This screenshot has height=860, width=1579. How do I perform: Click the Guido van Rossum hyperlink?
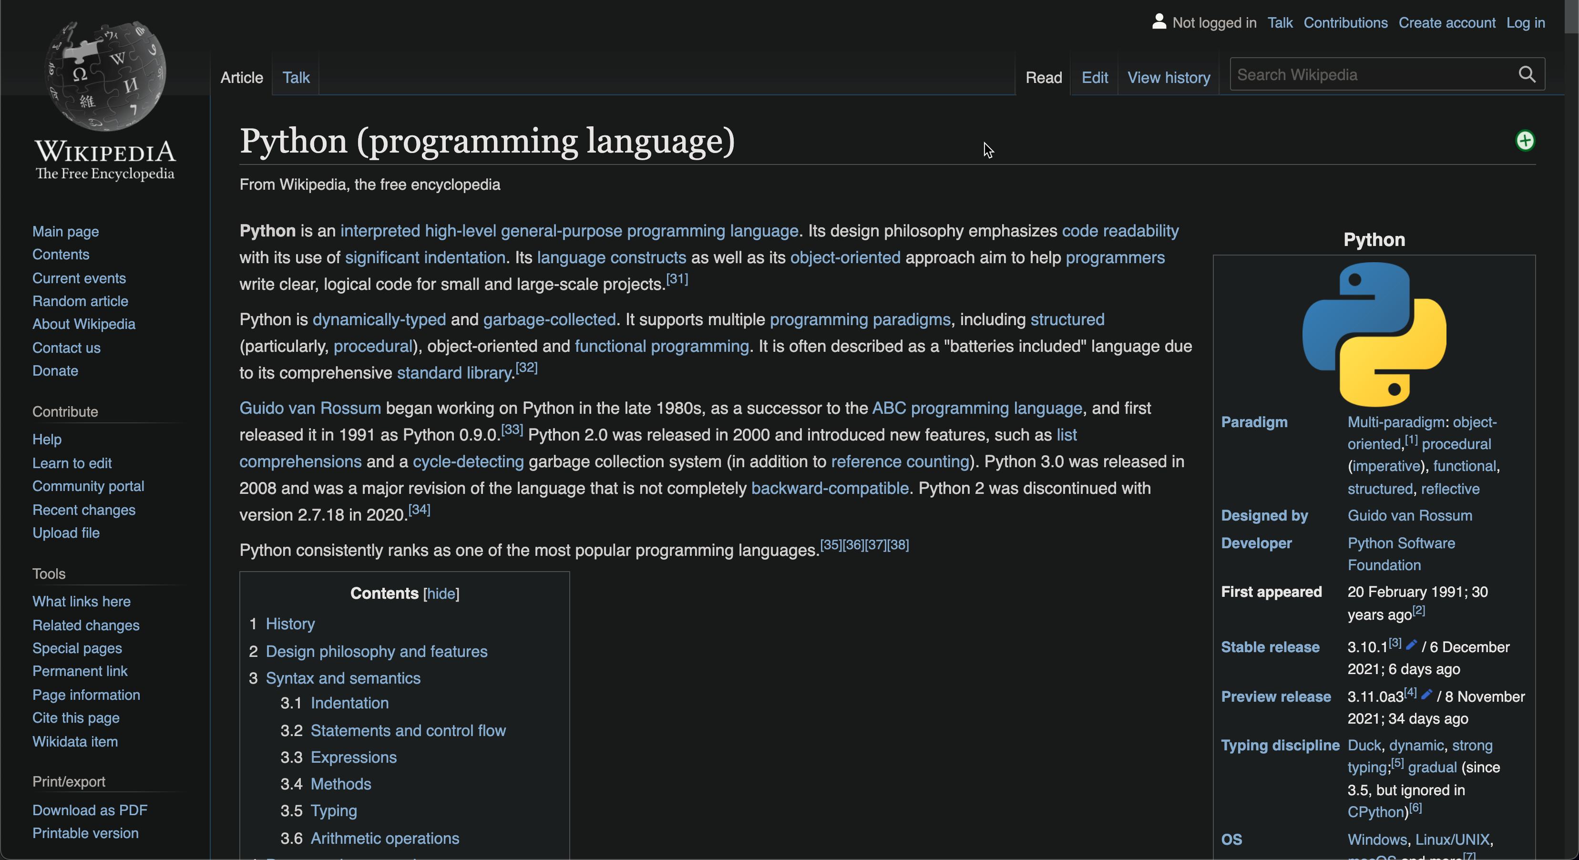point(308,407)
